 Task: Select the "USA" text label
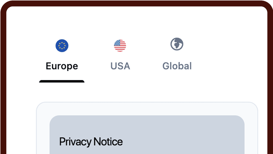pos(120,66)
